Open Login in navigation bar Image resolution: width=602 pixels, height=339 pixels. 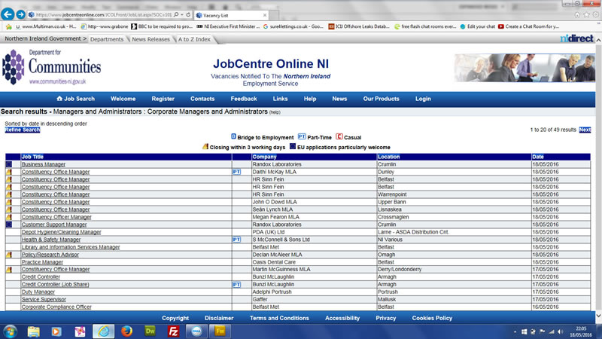(x=423, y=99)
